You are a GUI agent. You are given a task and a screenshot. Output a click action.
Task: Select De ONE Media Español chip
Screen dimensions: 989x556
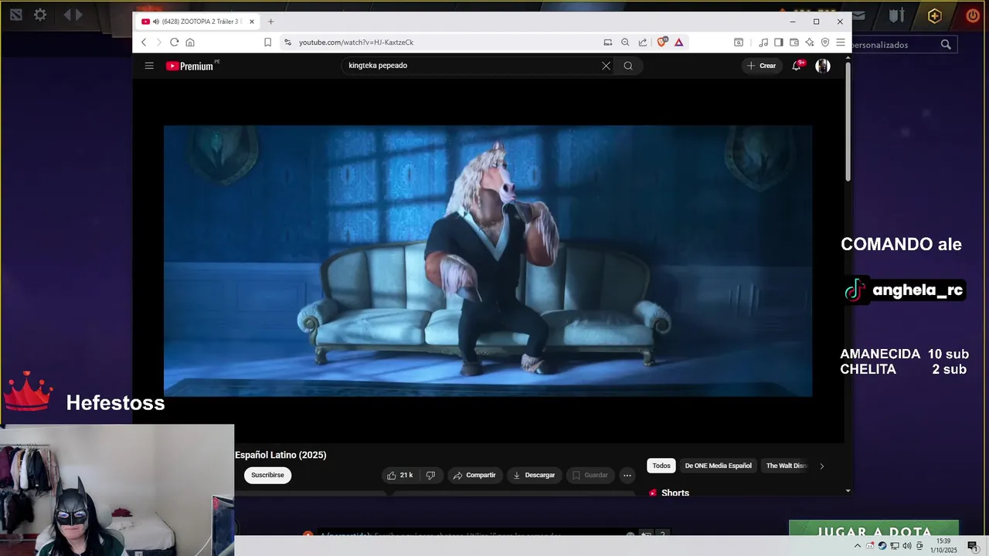[x=718, y=466]
